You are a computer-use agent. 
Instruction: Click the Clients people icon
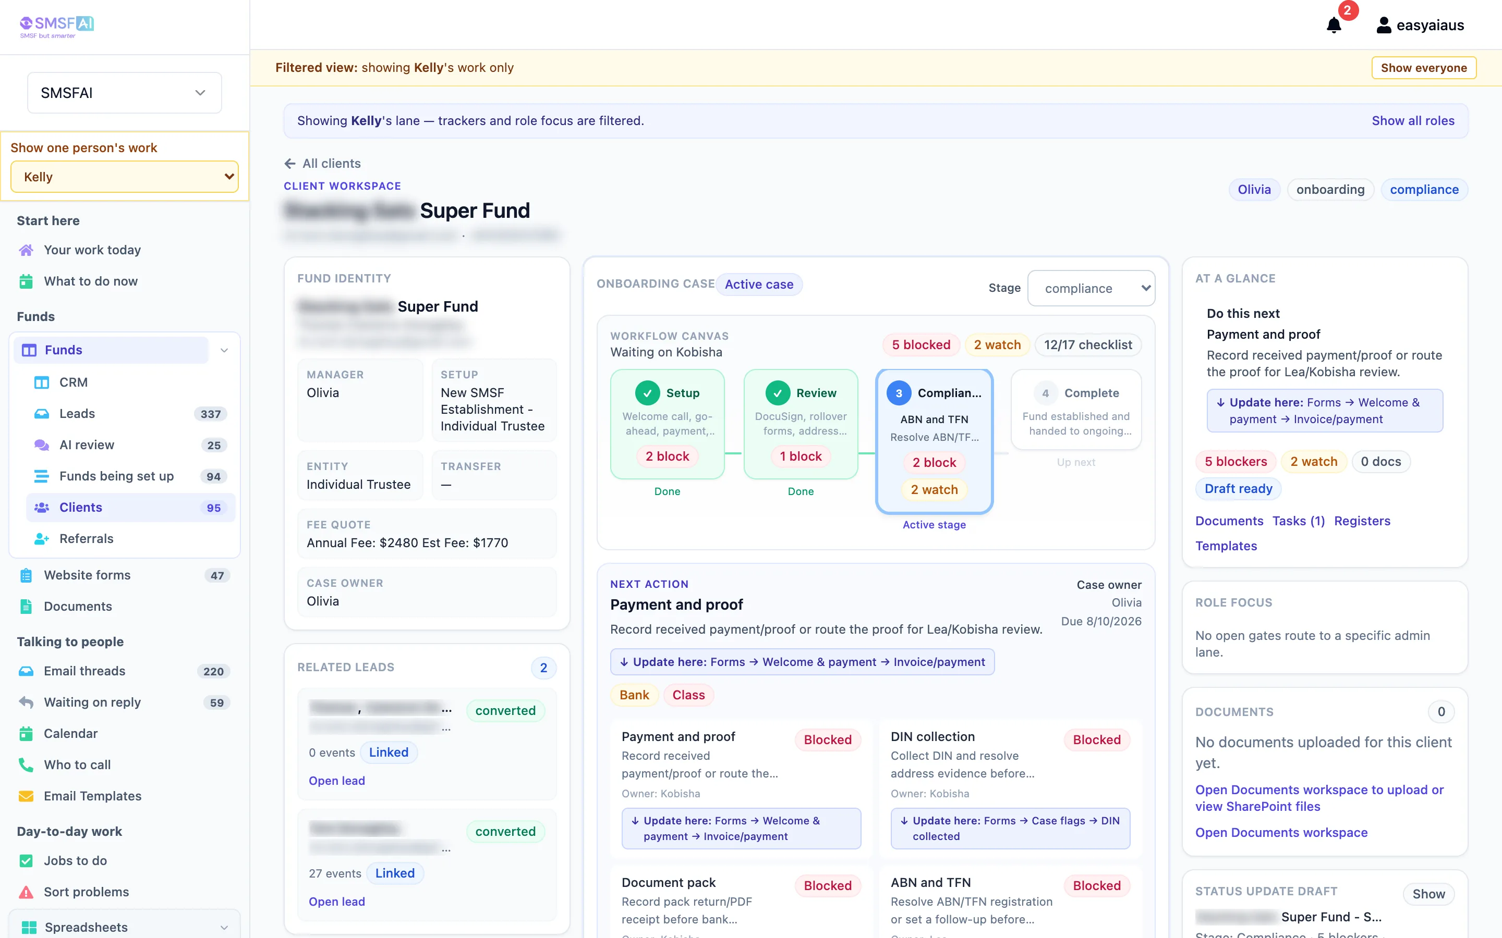tap(42, 508)
